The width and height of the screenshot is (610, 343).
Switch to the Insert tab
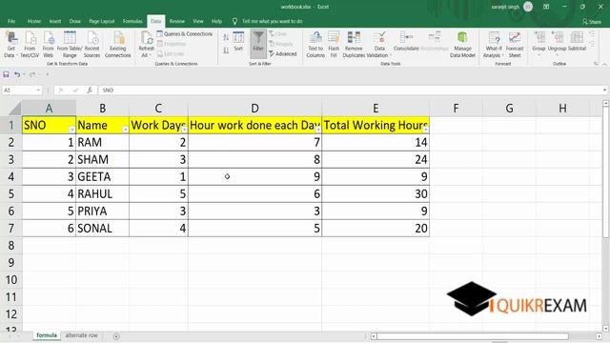tap(55, 21)
